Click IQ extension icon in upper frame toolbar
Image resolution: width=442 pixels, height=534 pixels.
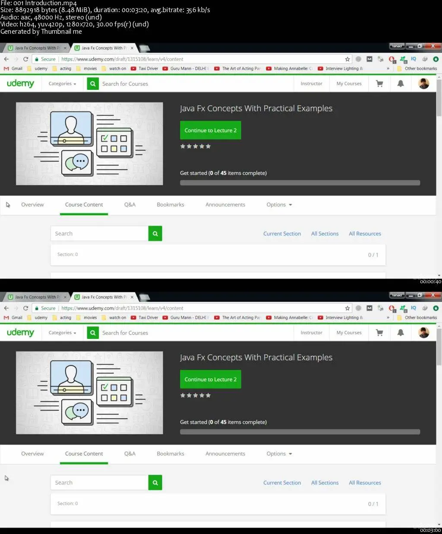point(414,59)
